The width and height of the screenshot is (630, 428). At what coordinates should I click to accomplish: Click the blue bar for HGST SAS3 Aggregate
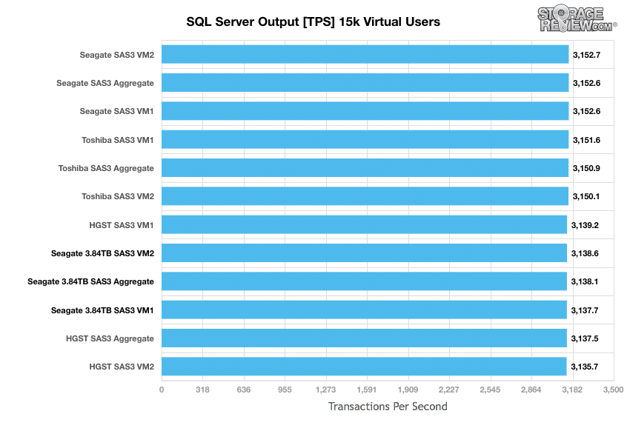(x=365, y=338)
